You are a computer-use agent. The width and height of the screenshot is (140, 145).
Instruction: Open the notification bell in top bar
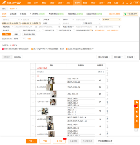tap(131, 3)
